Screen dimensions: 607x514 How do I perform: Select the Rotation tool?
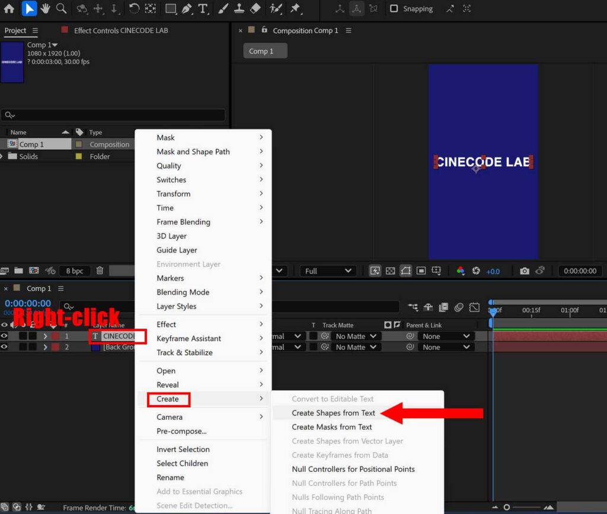tap(134, 8)
